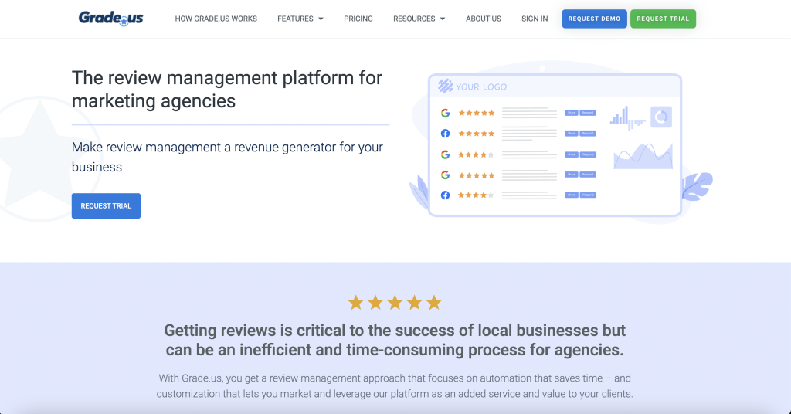Click the bar chart graphic in the dashboard
This screenshot has width=791, height=414.
click(627, 117)
